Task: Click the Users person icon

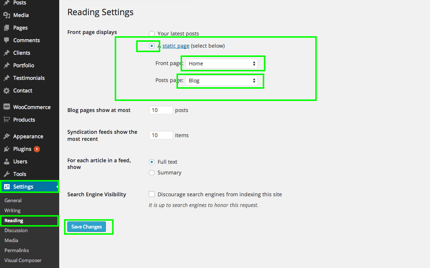Action: [x=7, y=162]
